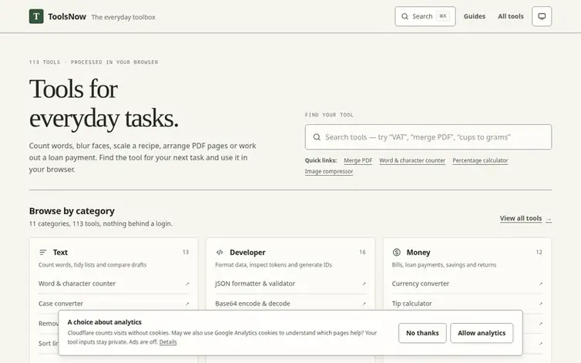Click arrow icon beside Case converter

(187, 304)
